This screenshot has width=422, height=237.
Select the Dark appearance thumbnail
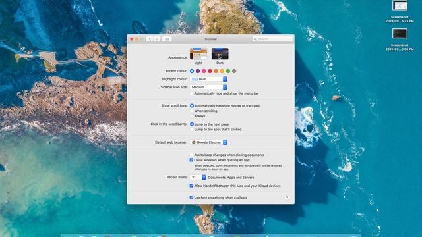click(220, 54)
